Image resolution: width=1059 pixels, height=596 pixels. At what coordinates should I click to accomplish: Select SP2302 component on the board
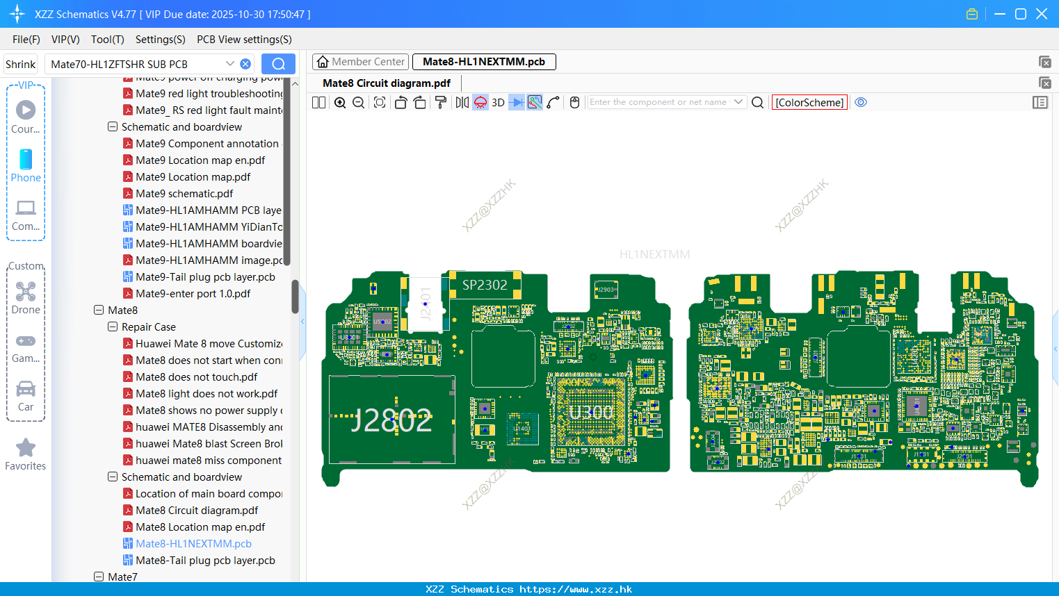tap(485, 285)
